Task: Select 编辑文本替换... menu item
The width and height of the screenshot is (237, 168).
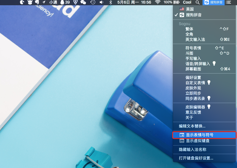Action: 204,126
